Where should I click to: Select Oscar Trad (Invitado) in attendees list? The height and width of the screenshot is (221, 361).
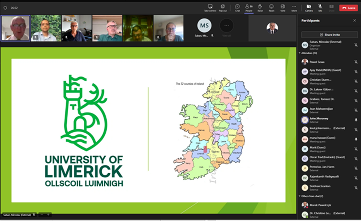click(329, 159)
